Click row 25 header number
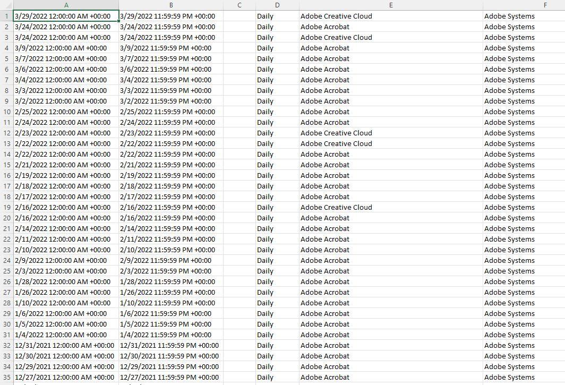 pos(6,271)
